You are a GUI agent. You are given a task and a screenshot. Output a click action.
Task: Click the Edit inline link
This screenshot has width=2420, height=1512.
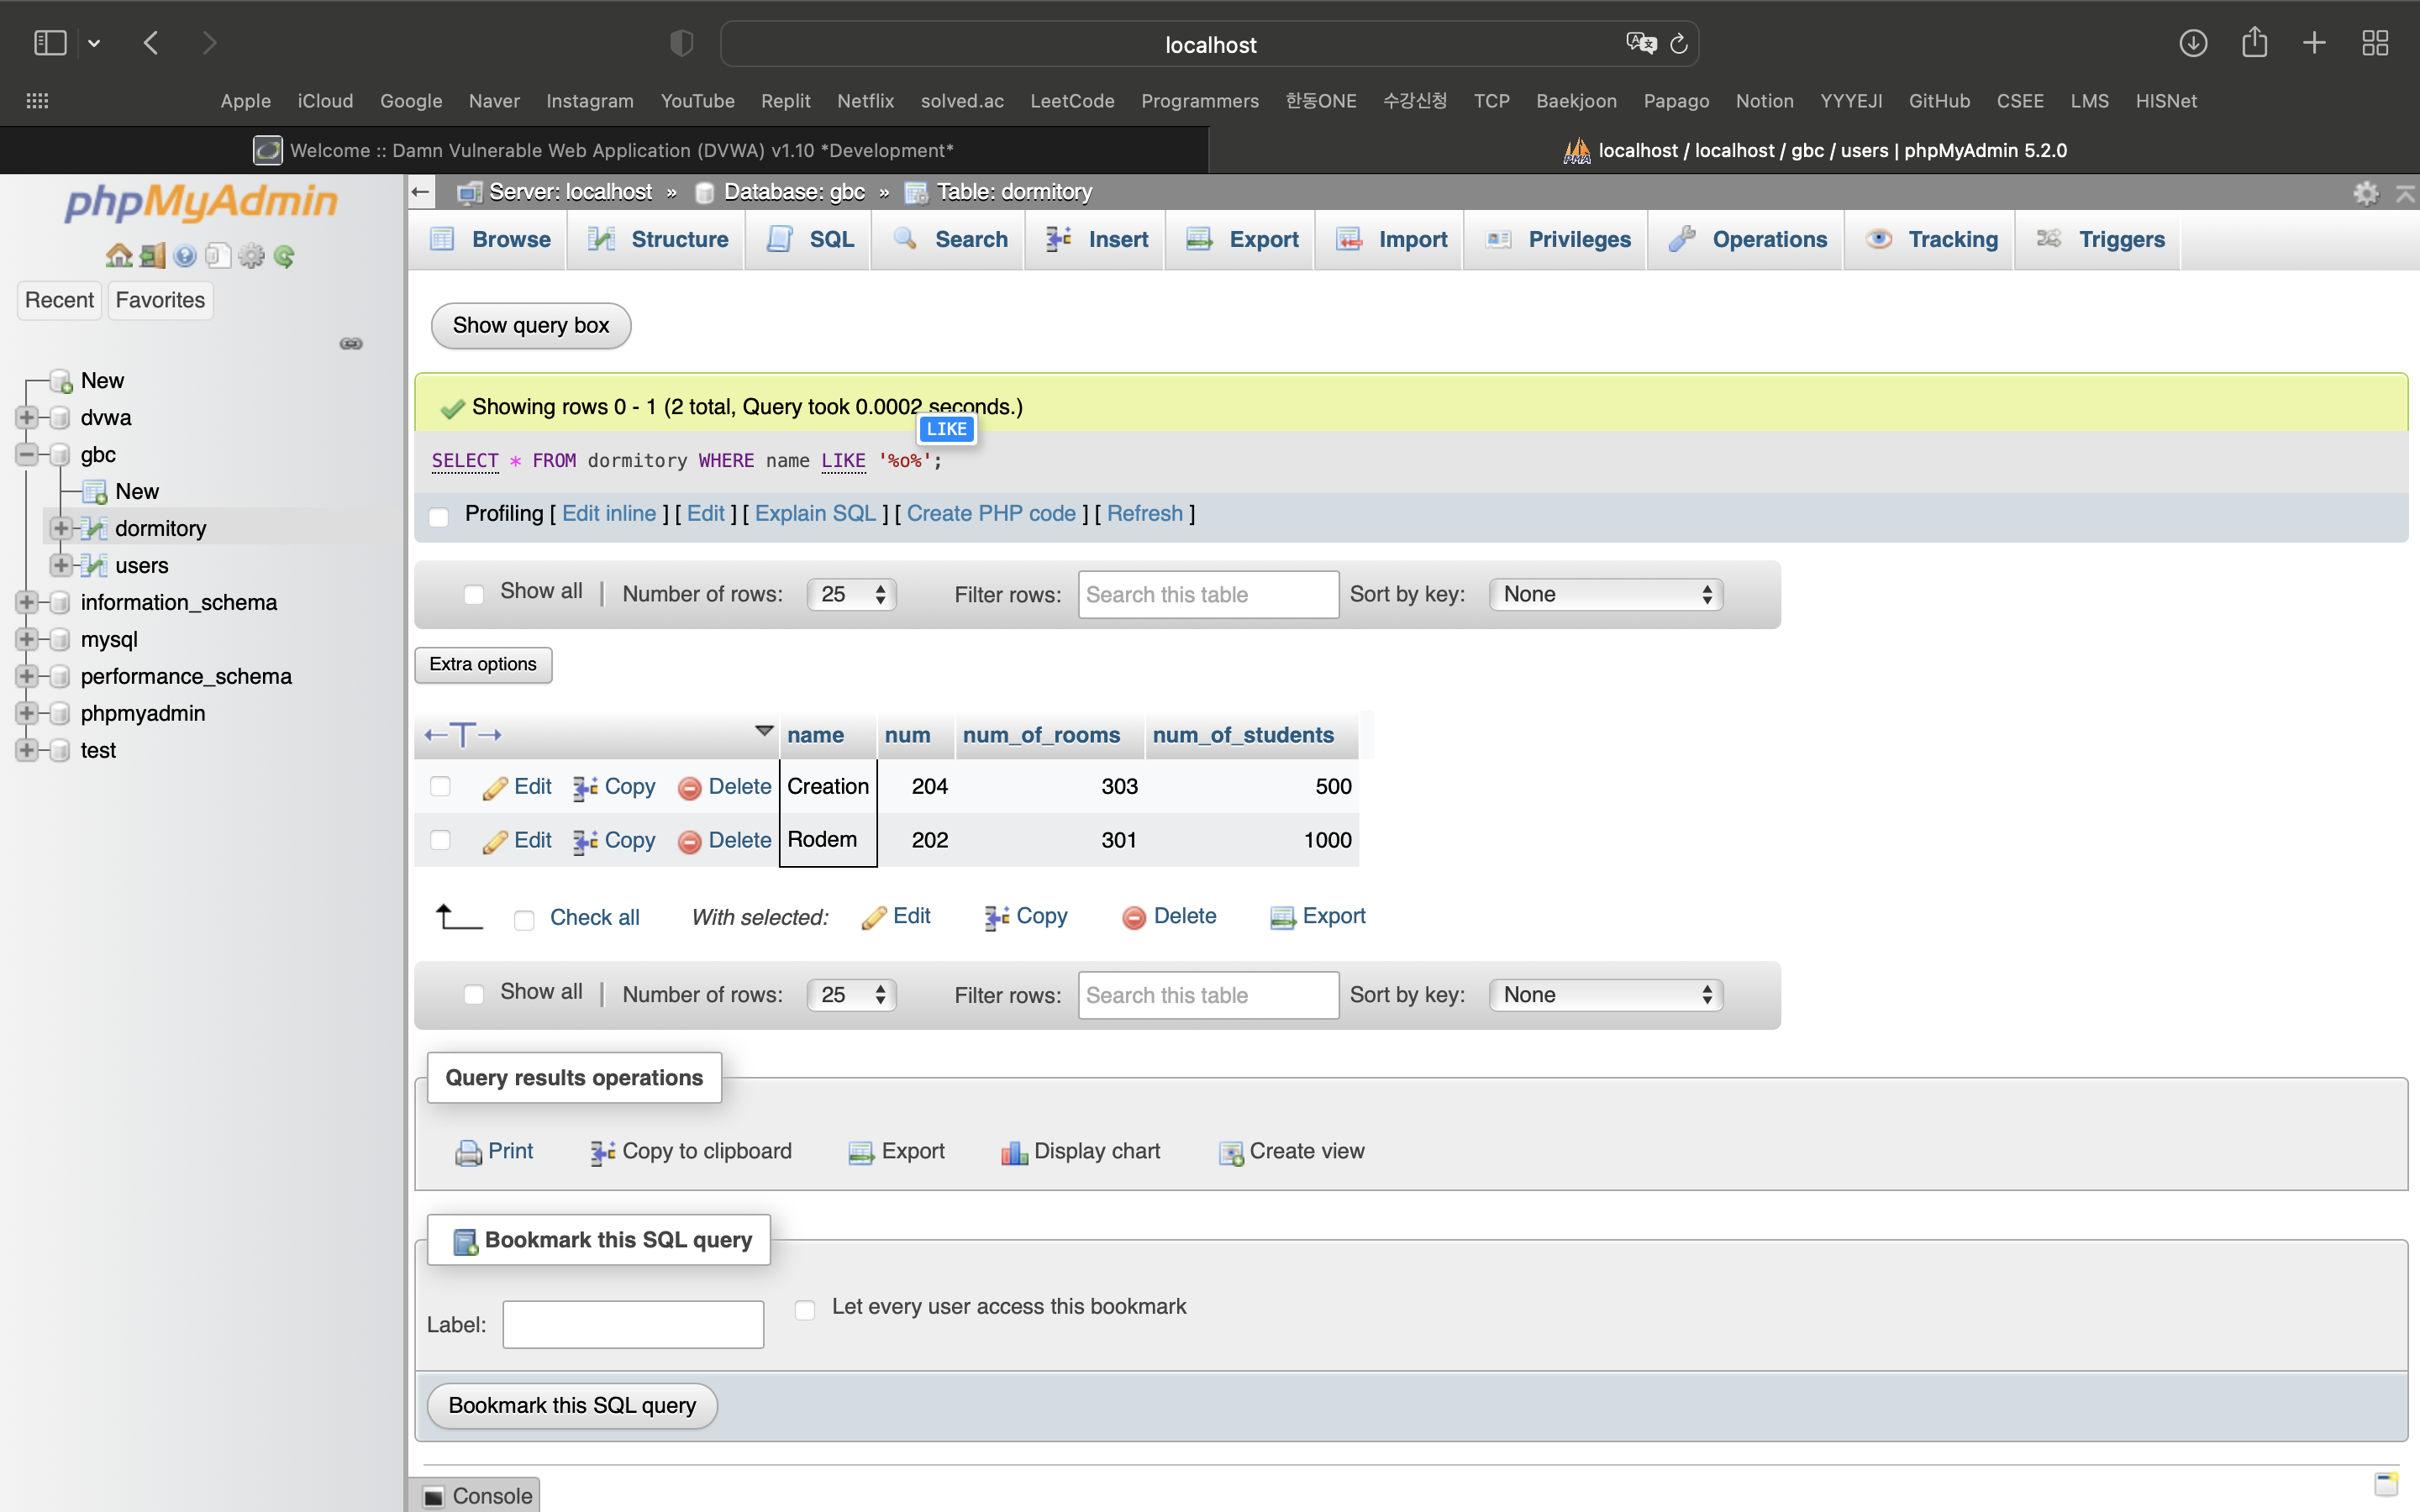pyautogui.click(x=609, y=514)
